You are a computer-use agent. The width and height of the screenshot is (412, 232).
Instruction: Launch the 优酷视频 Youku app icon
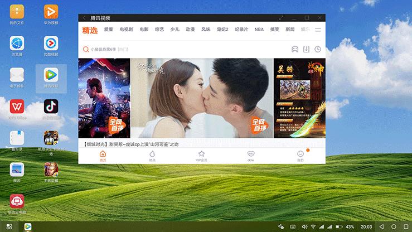[51, 43]
